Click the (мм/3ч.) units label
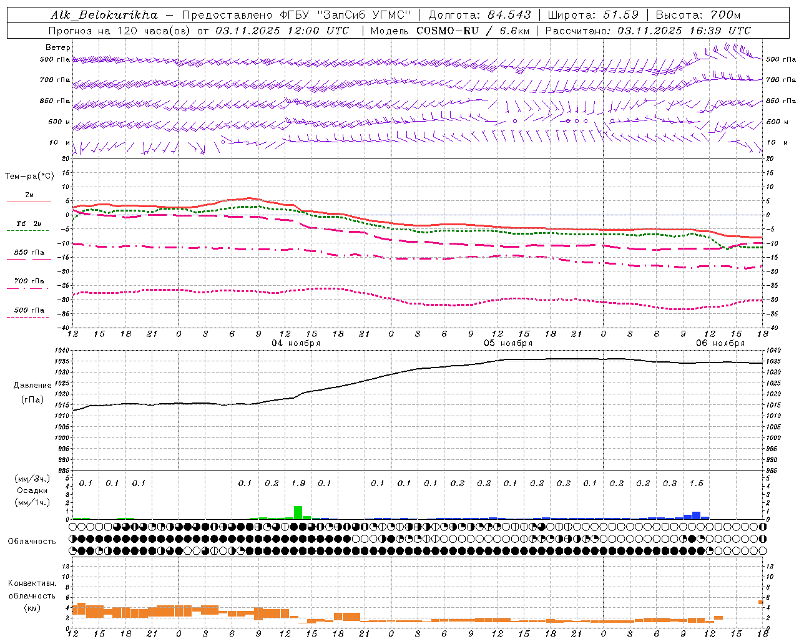799x639 pixels. coord(32,479)
